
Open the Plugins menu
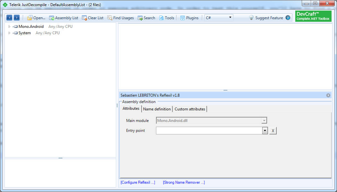coord(189,18)
